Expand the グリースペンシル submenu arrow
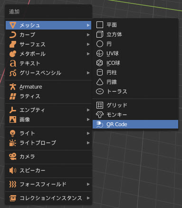Image resolution: width=182 pixels, height=208 pixels. pos(88,73)
